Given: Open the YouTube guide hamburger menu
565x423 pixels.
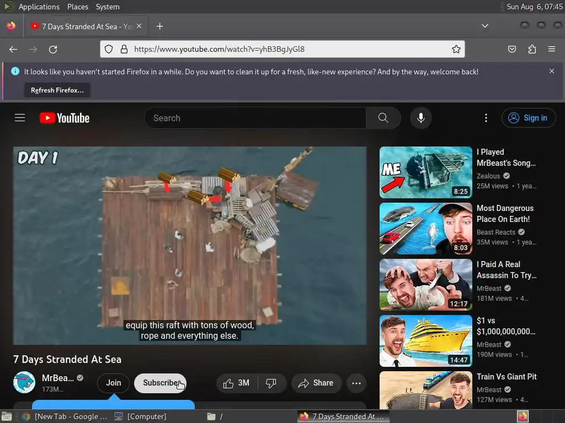Looking at the screenshot, I should [20, 118].
